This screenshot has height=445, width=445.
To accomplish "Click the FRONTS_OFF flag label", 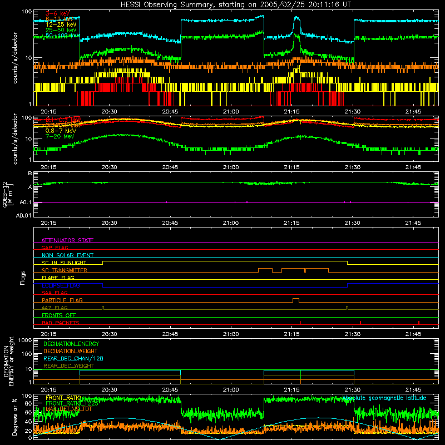I will pos(59,315).
